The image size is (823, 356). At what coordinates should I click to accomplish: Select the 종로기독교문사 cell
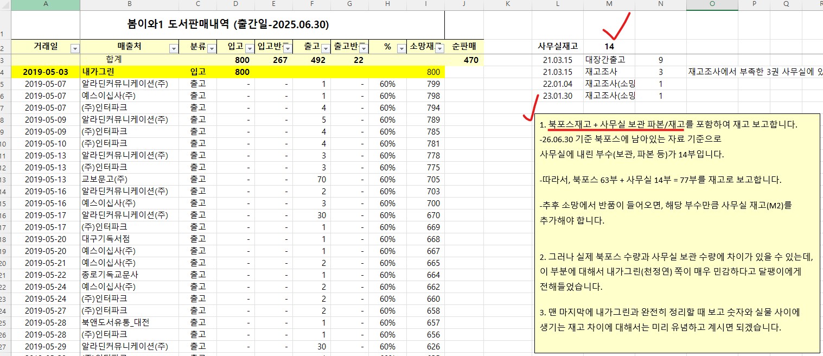(x=129, y=275)
